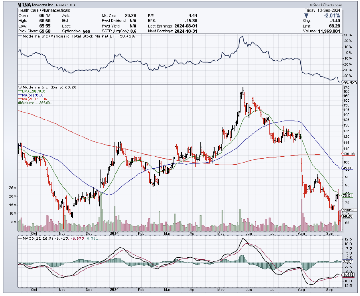Click the Aug label on the MACD axis

coord(301,290)
